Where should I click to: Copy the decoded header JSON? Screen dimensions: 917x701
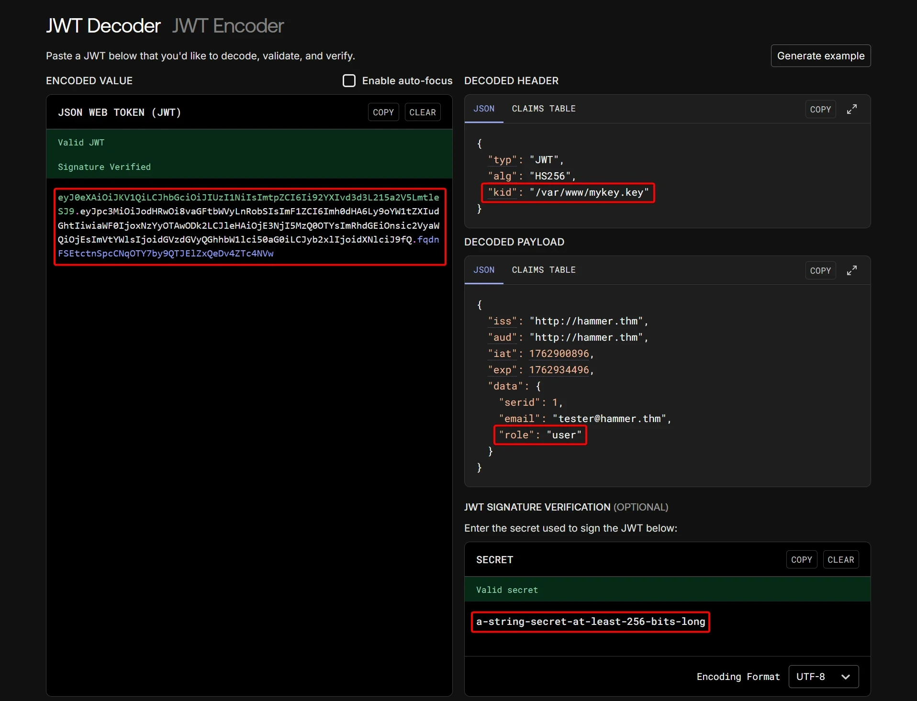click(820, 110)
